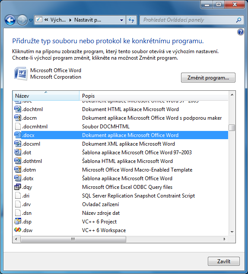Click the blank icon for .docmhtml
The width and height of the screenshot is (248, 274).
point(18,127)
